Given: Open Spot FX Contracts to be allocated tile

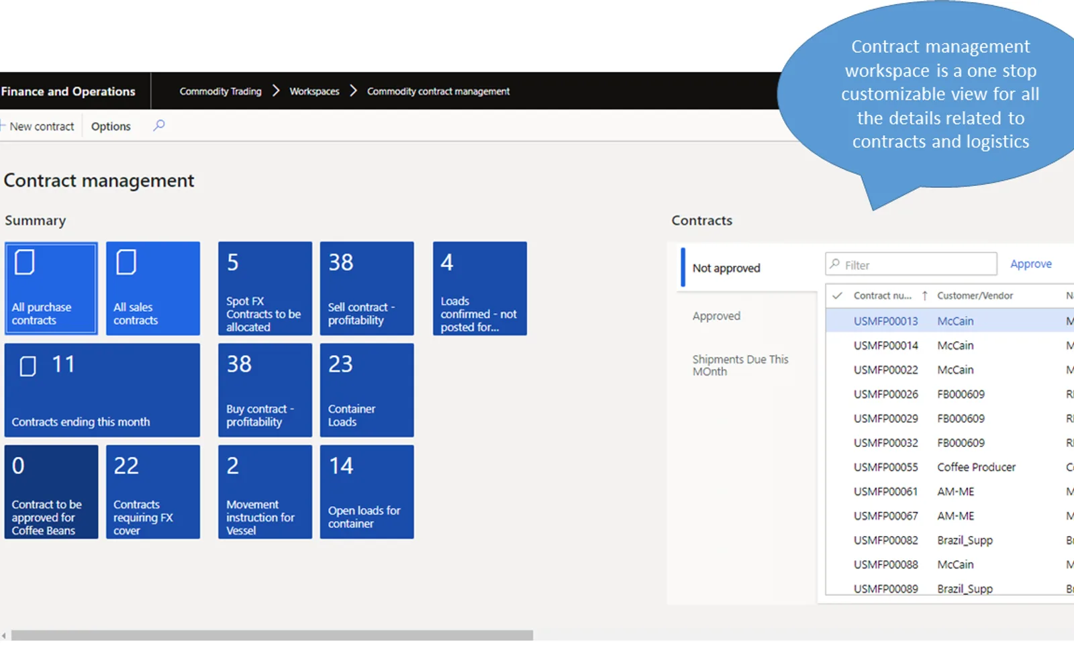Looking at the screenshot, I should pyautogui.click(x=265, y=288).
